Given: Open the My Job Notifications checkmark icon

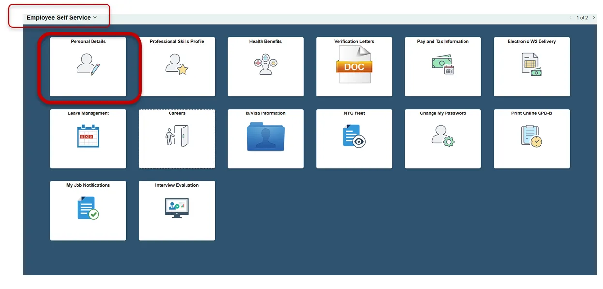Looking at the screenshot, I should pyautogui.click(x=88, y=208).
